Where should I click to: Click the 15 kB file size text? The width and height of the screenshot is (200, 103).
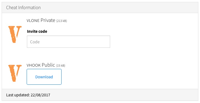point(60,66)
